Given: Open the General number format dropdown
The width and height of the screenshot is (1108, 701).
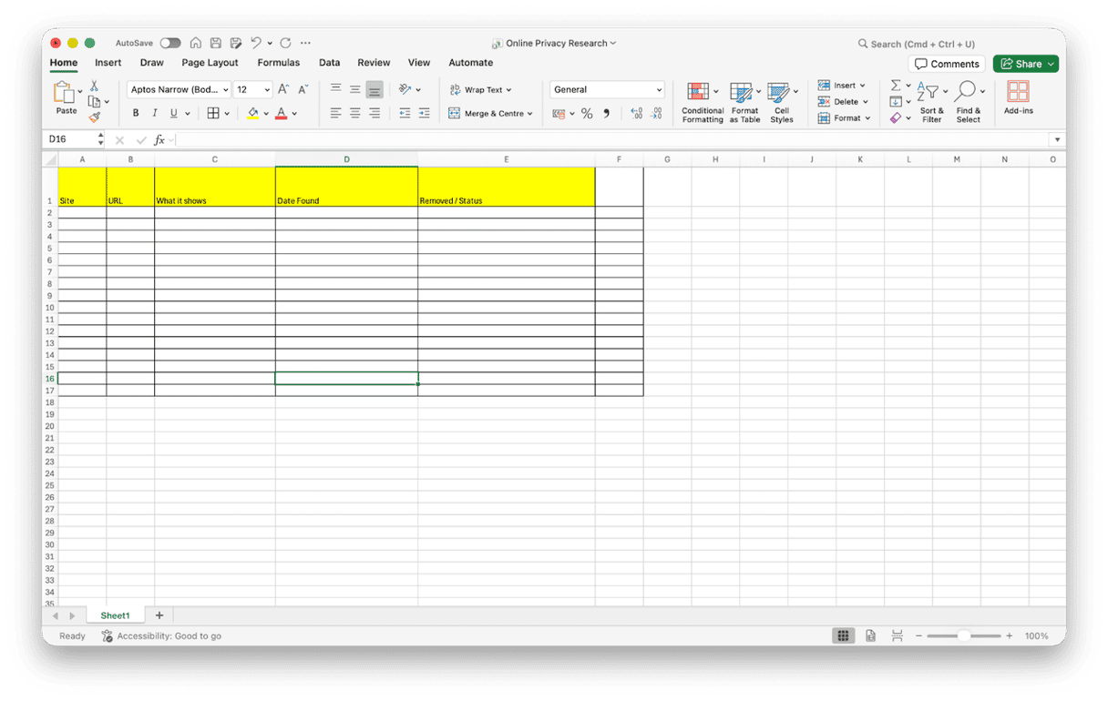Looking at the screenshot, I should coord(660,89).
